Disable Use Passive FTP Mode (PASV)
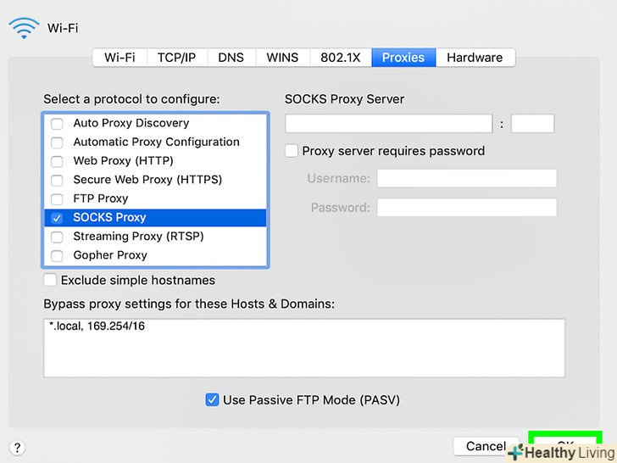 point(213,399)
